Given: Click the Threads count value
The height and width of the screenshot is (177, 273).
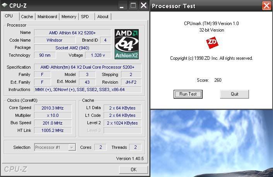Looking at the screenshot, I should [135, 147].
